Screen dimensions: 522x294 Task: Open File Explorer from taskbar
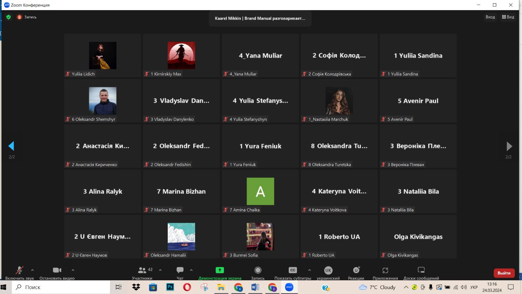coord(221,287)
